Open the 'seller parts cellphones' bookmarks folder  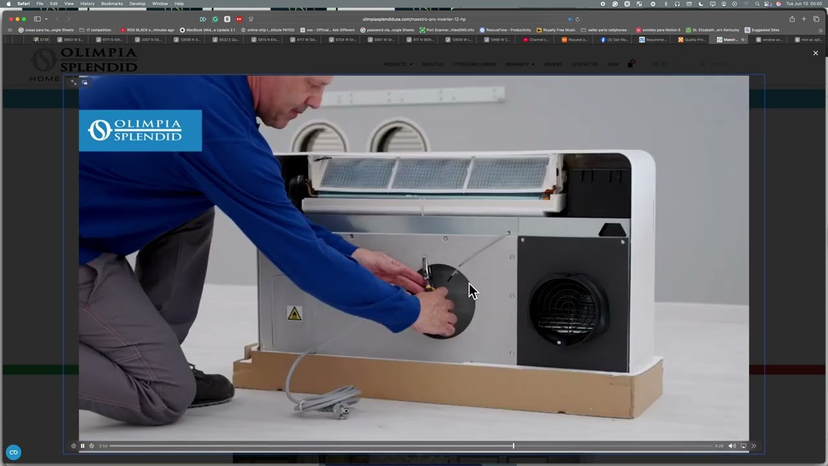click(x=604, y=30)
